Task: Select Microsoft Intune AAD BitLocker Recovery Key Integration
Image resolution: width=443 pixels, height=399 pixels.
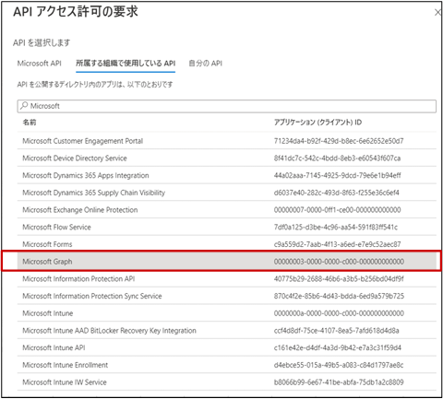Action: tap(227, 331)
